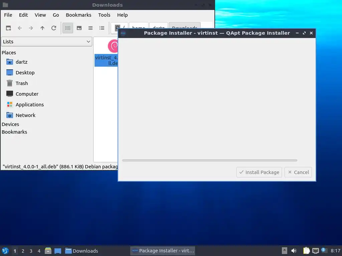Click the update notifier tray icon
This screenshot has height=256, width=342.
324,250
